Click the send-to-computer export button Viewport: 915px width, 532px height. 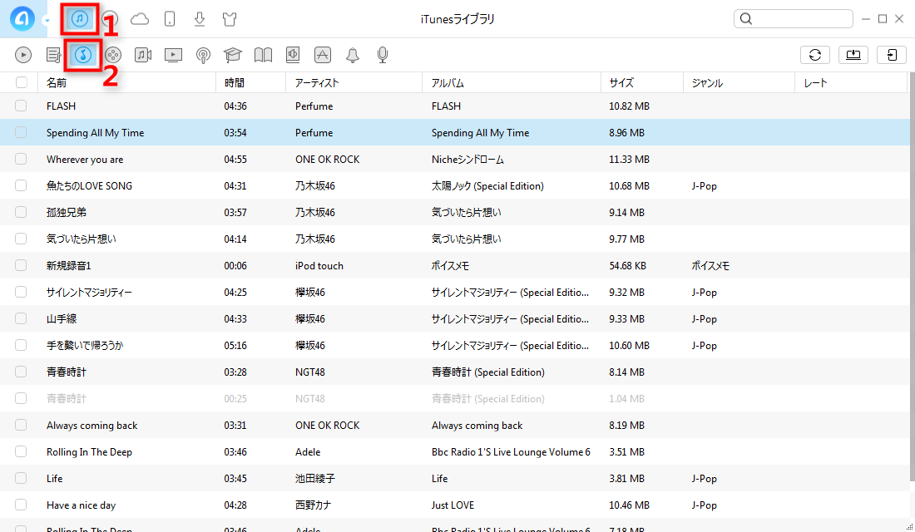click(853, 55)
